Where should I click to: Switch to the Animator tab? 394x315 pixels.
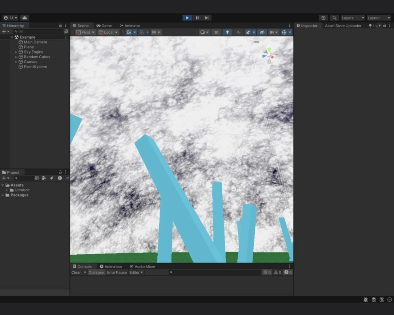click(x=130, y=26)
